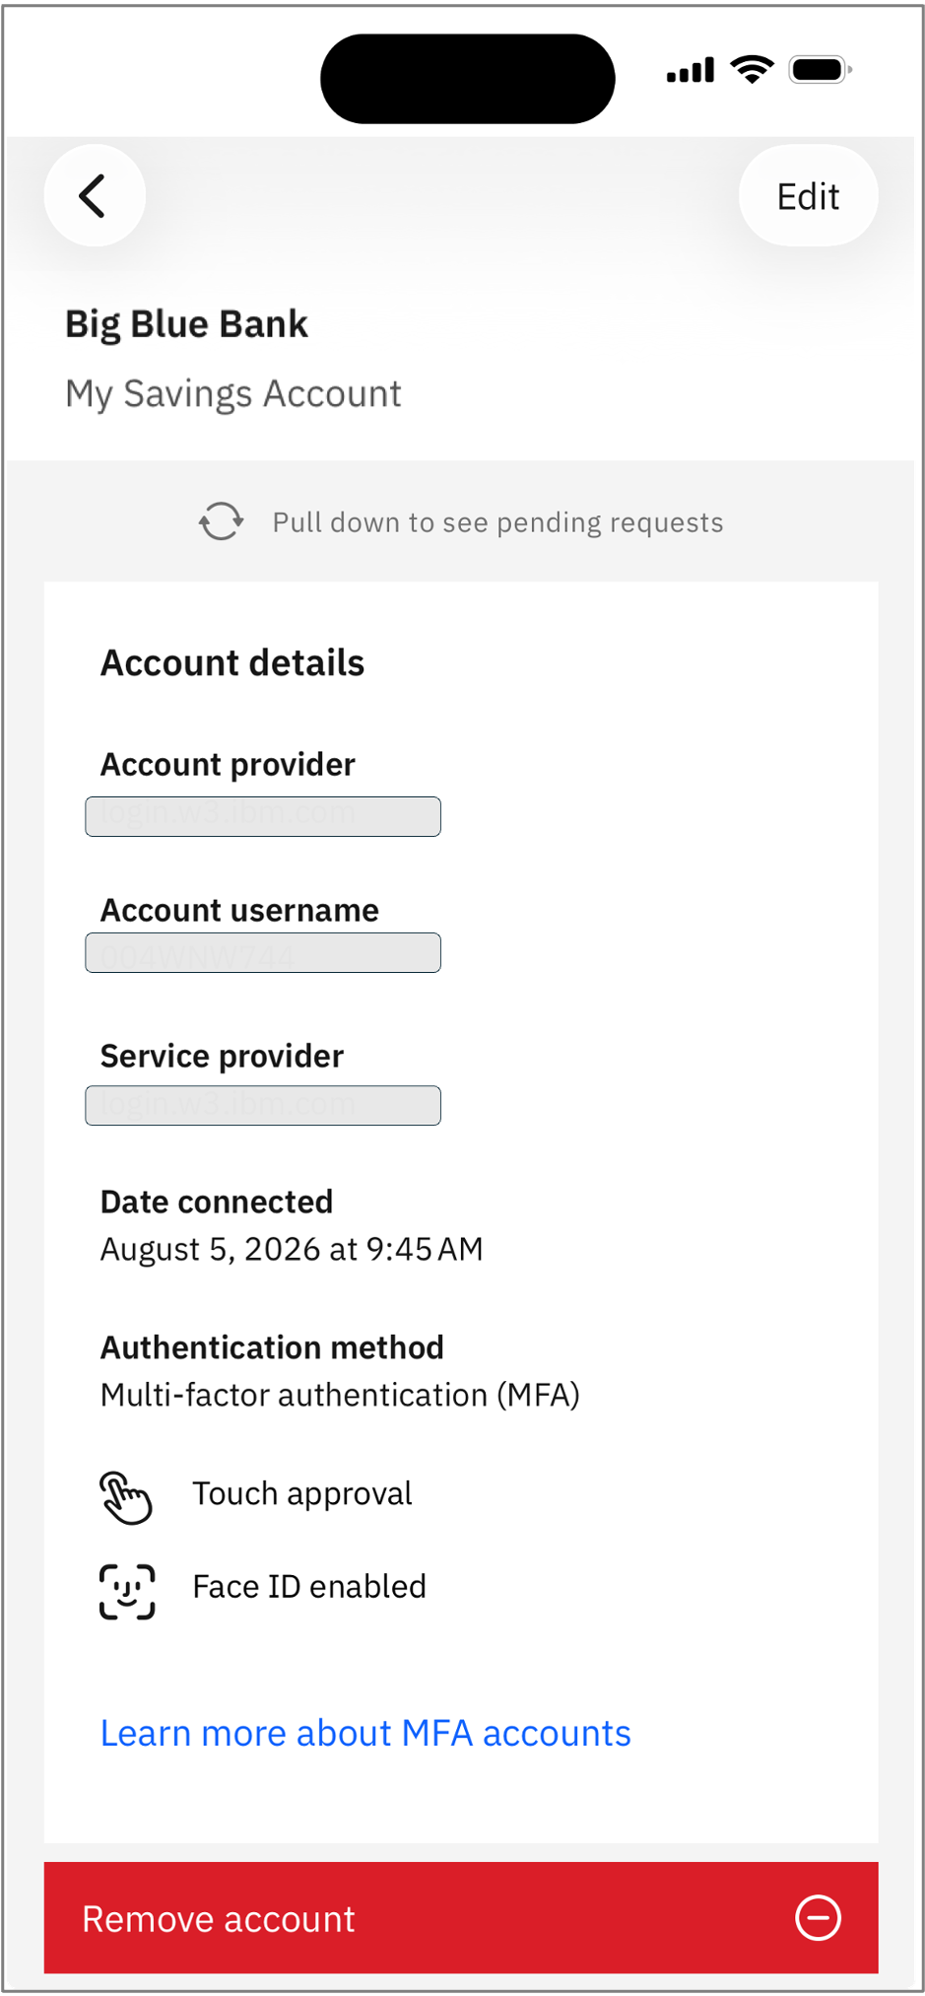This screenshot has height=1996, width=925.
Task: Tap the Date connected label
Action: [x=217, y=1202]
